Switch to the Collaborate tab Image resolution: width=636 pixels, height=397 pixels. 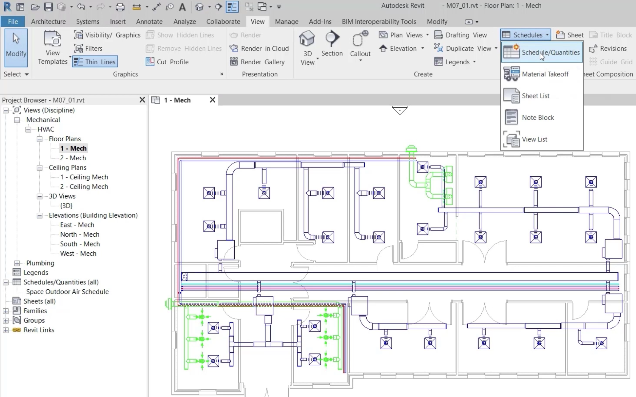coord(223,22)
